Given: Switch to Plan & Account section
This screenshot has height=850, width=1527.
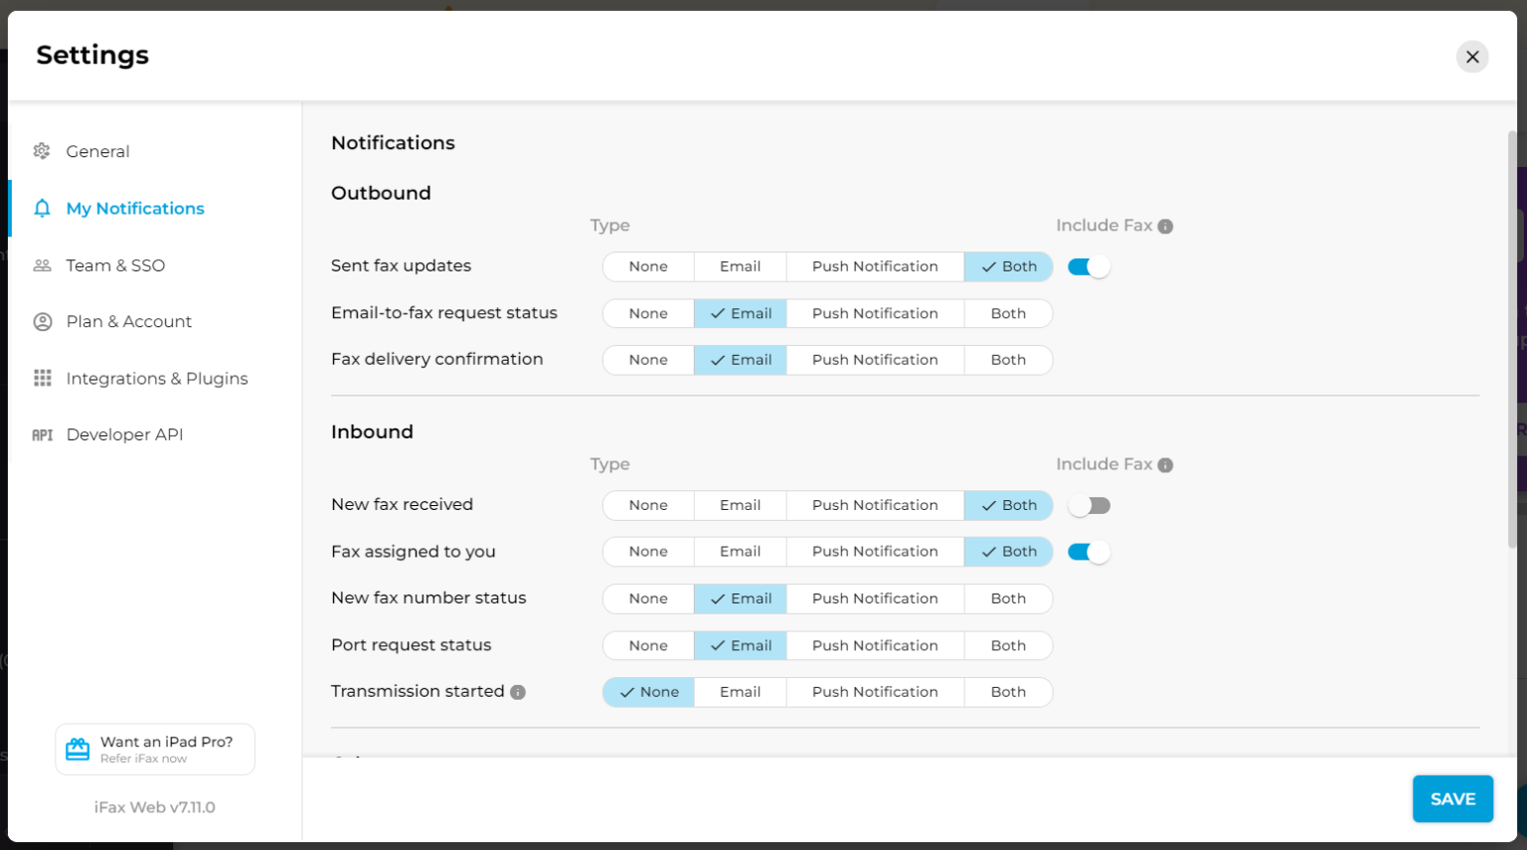Looking at the screenshot, I should [128, 322].
